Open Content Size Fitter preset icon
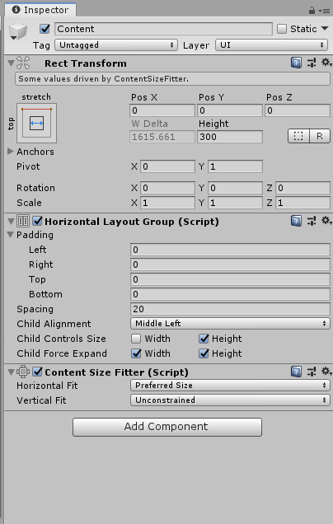Screen dimensions: 333x524 [x=312, y=372]
